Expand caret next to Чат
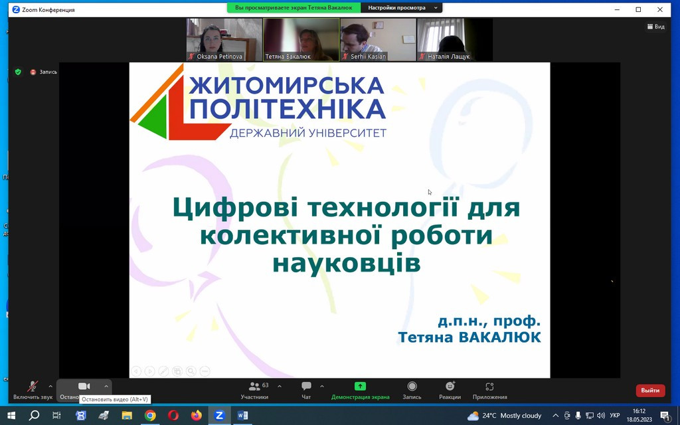The width and height of the screenshot is (680, 425). [322, 386]
